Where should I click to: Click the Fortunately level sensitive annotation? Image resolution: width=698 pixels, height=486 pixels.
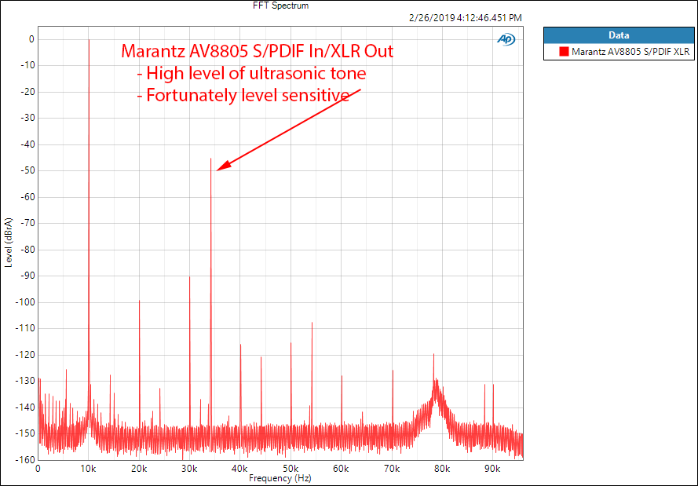click(x=243, y=95)
